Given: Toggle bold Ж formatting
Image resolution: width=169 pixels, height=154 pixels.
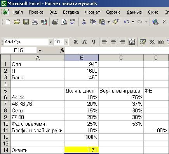Looking at the screenshot, I should tap(76, 42).
